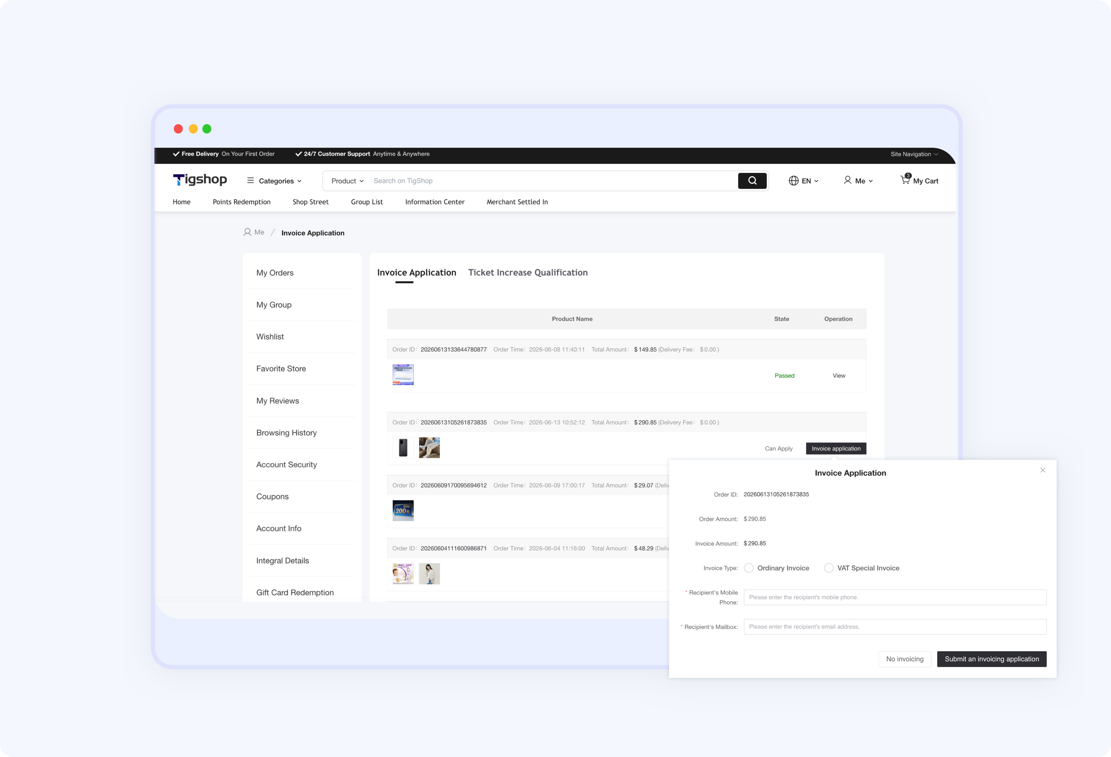The image size is (1111, 757).
Task: Expand the Product search type dropdown
Action: click(x=347, y=181)
